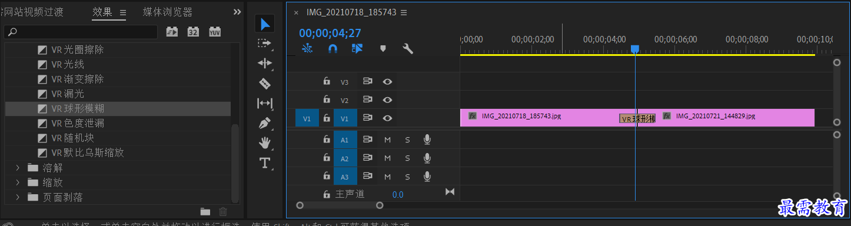Open the 效果 panel menu
The width and height of the screenshot is (851, 226).
tap(123, 12)
